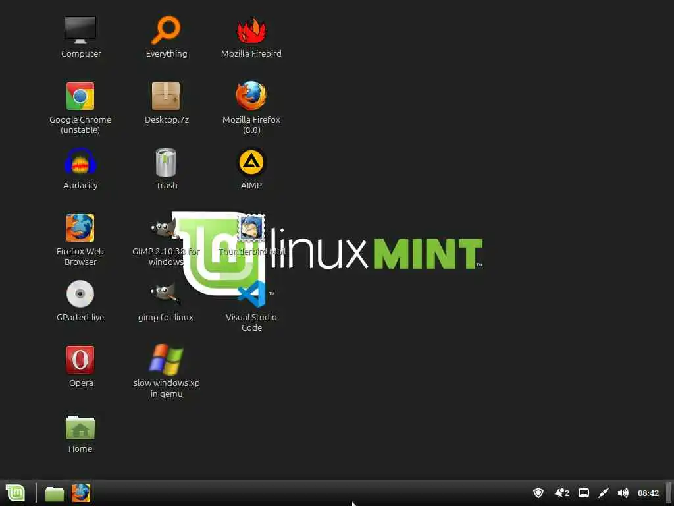Click the display tray icon
Viewport: 674px width, 506px height.
point(584,493)
